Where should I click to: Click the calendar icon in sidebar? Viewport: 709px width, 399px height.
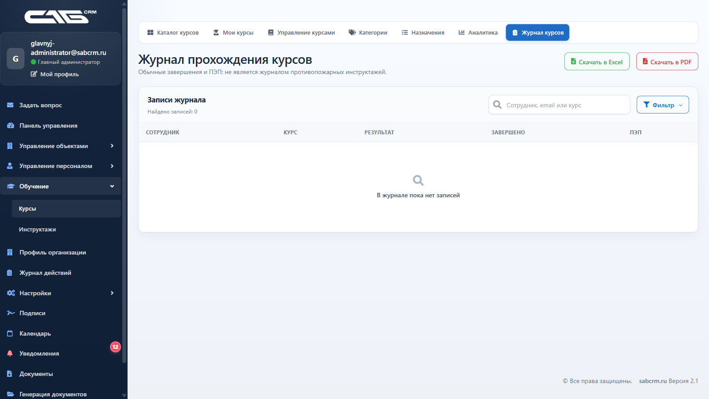[10, 333]
